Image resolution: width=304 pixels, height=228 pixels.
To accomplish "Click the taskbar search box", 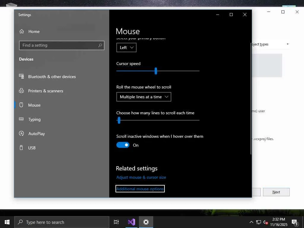I will point(62,222).
